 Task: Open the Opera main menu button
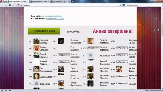tap(4, 1)
